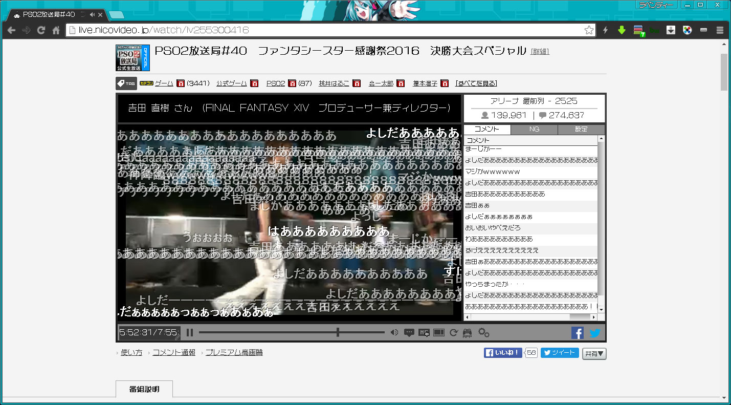Screen dimensions: 731x405
Task: Open the コメント通報 report link
Action: pyautogui.click(x=174, y=353)
